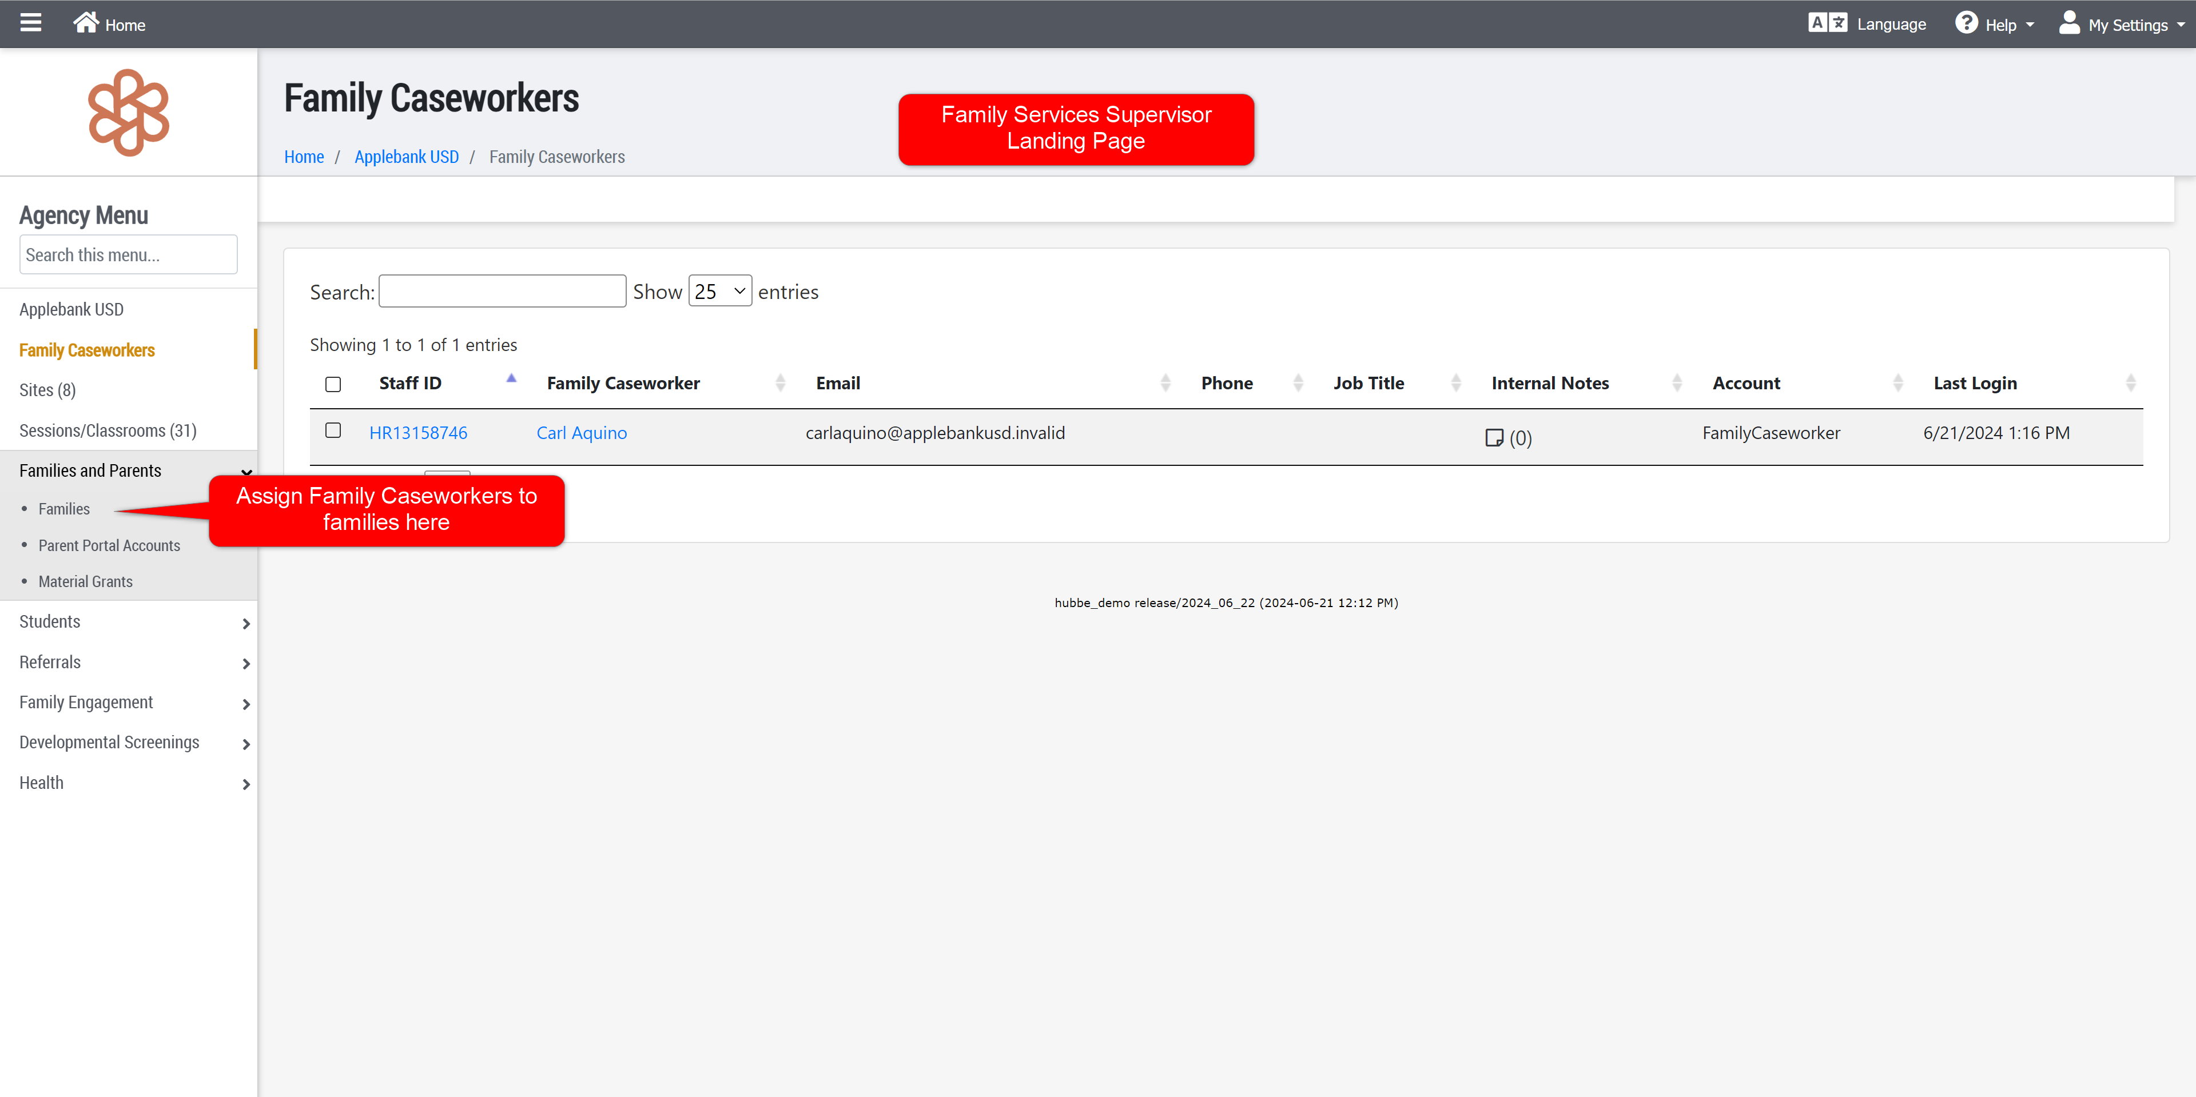Click the Applebank USD breadcrumb link
This screenshot has height=1097, width=2196.
(406, 157)
